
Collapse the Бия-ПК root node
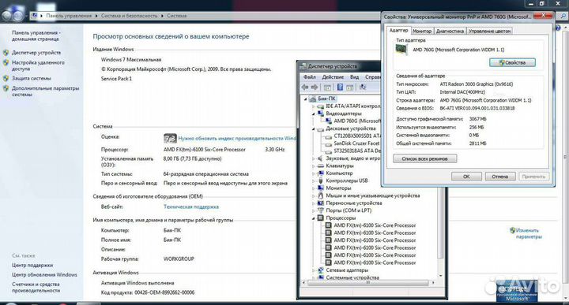306,99
